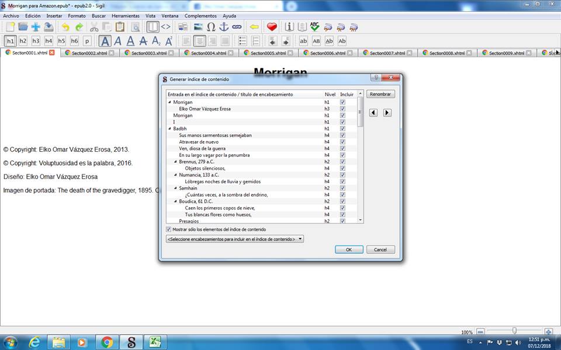This screenshot has width=561, height=350.
Task: Click the left arrow decrease level button
Action: point(374,113)
